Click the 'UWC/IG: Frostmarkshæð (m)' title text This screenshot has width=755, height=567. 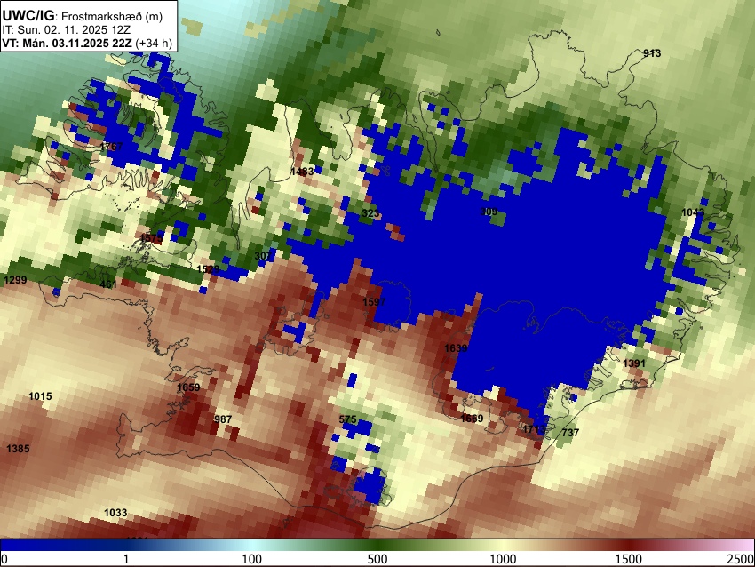(x=83, y=16)
